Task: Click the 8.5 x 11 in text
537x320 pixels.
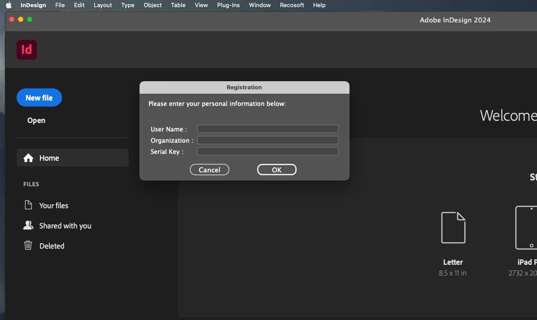Action: tap(453, 273)
